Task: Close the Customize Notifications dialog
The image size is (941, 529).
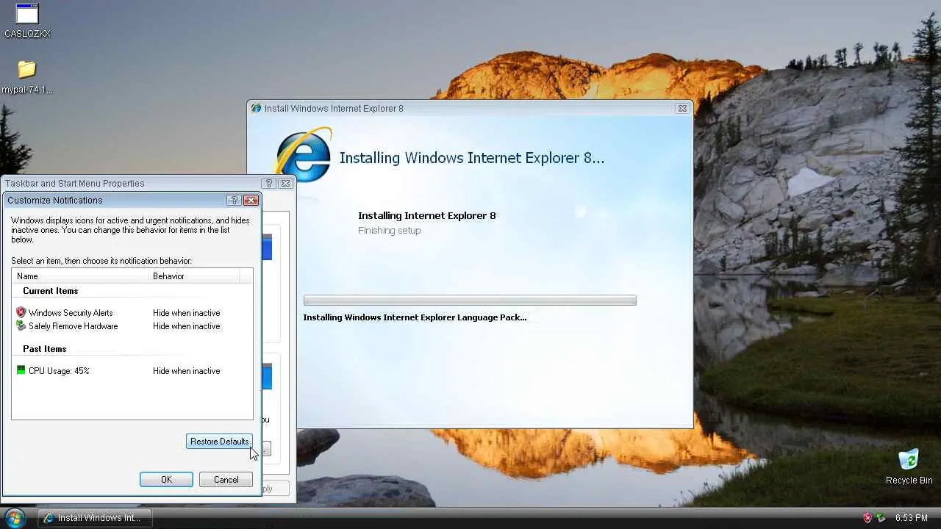Action: [x=251, y=200]
